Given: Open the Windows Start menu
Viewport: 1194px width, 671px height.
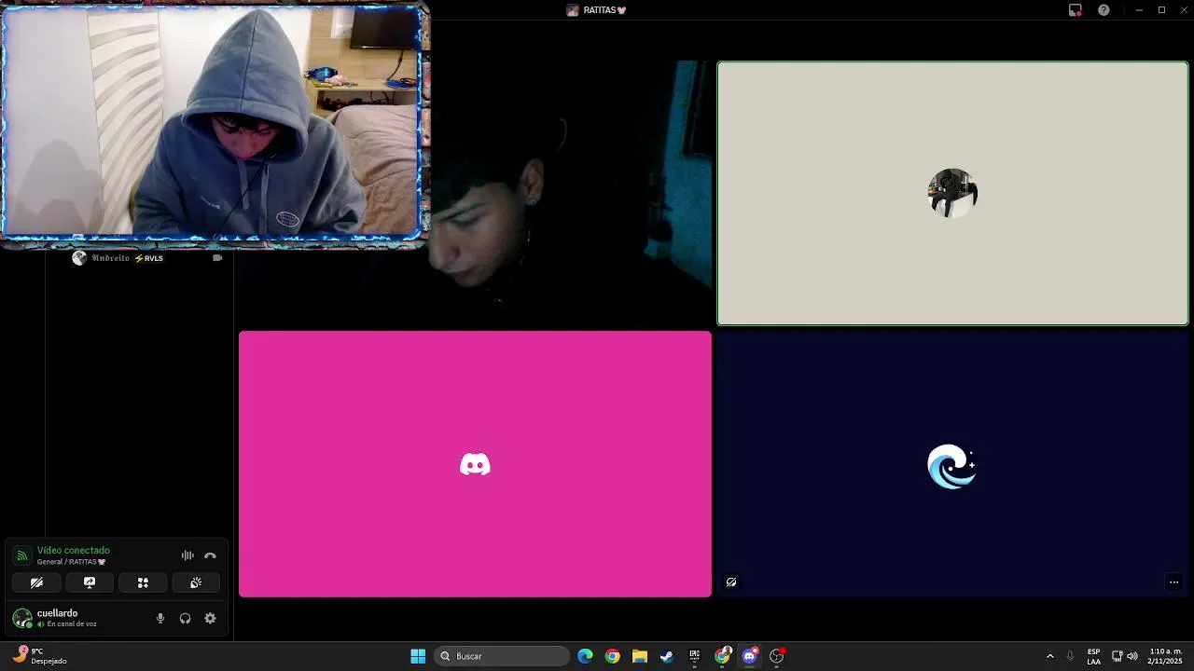Looking at the screenshot, I should point(418,656).
